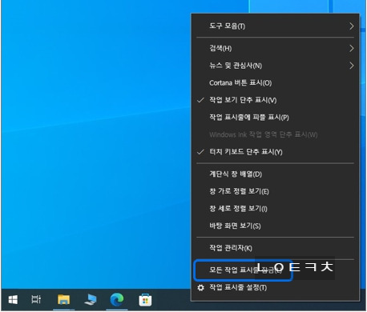
Task: Choose 창 가로 정렬 보기(E)
Action: point(275,191)
